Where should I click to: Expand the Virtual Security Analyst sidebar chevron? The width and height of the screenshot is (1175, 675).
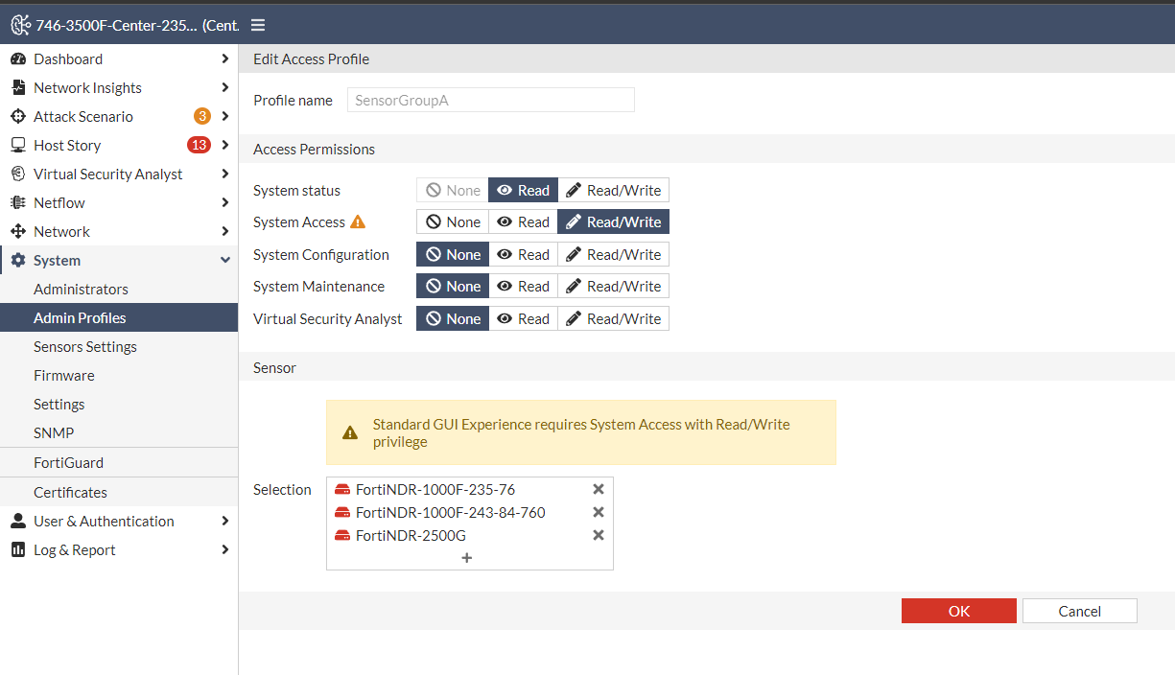pyautogui.click(x=225, y=174)
